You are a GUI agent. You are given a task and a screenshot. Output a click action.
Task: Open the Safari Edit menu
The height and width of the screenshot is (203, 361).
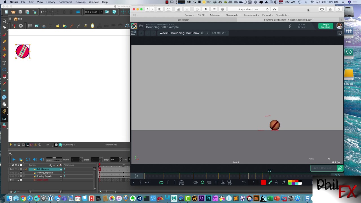click(x=31, y=2)
